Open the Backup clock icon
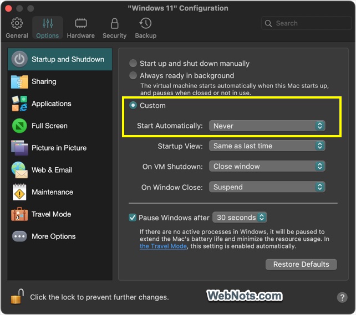 click(x=145, y=23)
